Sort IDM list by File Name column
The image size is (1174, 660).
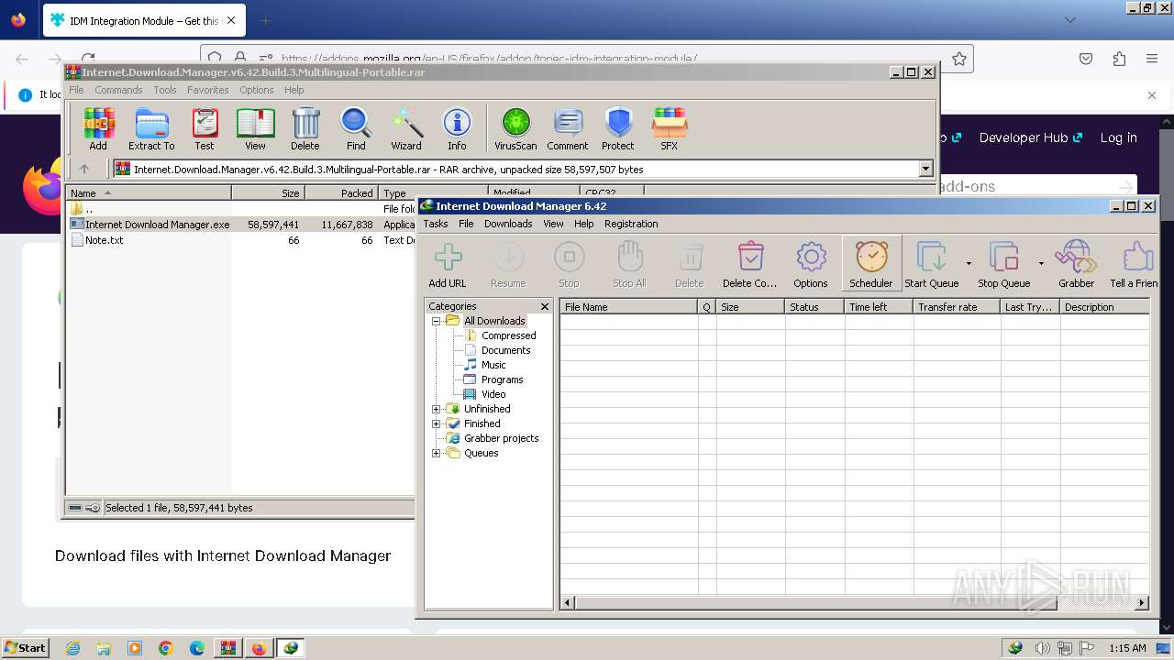(629, 307)
